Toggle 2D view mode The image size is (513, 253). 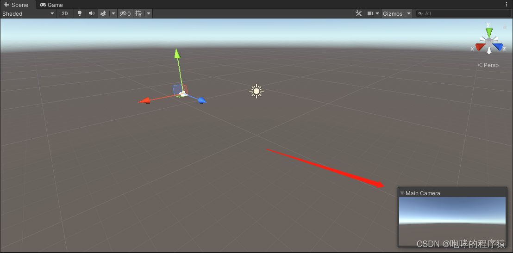point(65,13)
